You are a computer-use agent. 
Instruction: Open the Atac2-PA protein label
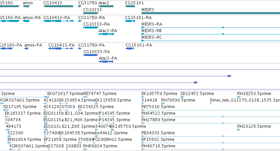[x=108, y=58]
